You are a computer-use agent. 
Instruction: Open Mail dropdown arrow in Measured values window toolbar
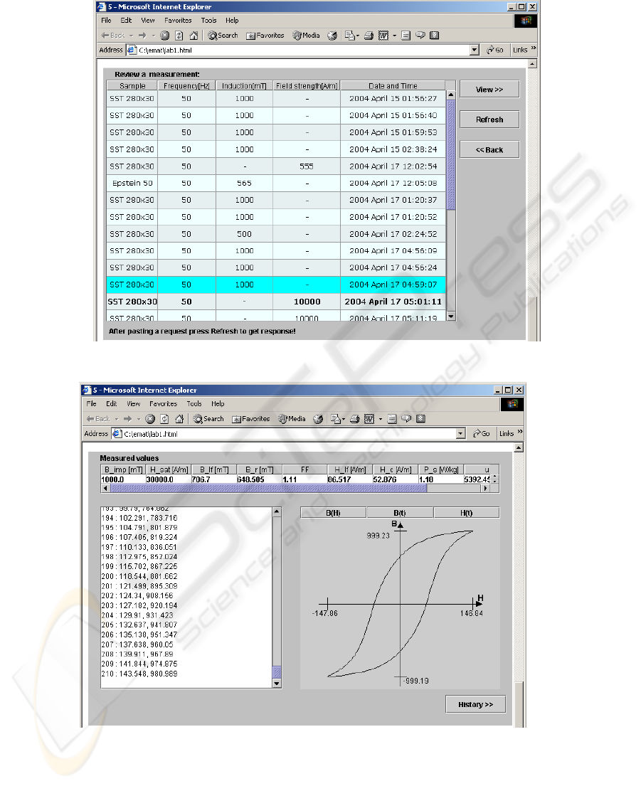click(344, 419)
